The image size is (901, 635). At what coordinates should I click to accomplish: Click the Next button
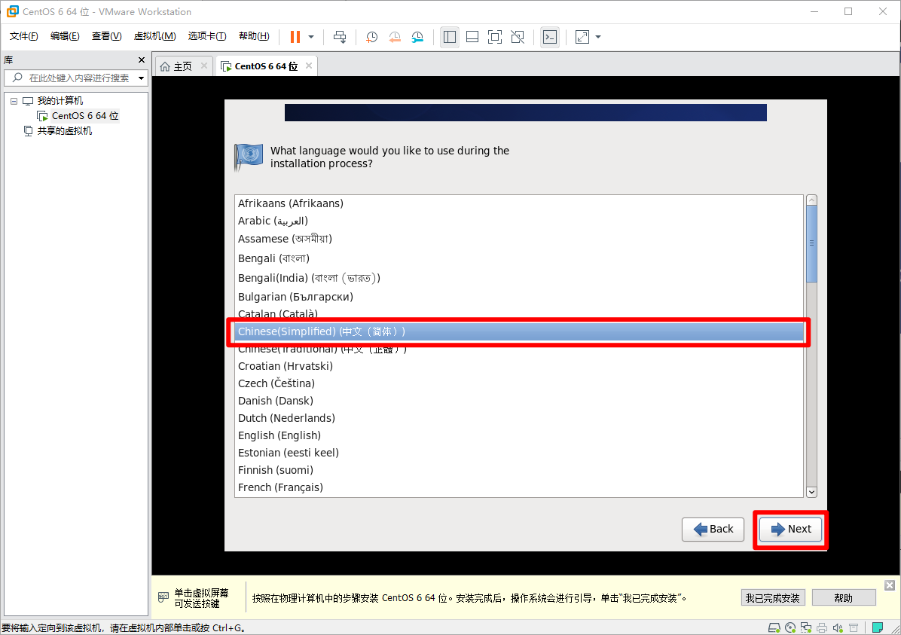pos(791,530)
